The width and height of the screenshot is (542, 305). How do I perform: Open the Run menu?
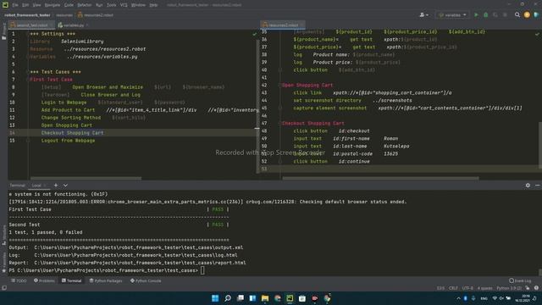click(99, 5)
